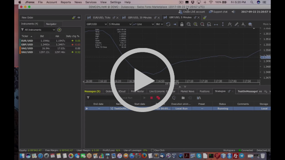Open the Navigator tab
Screen dimensions: 285x160
pos(51,24)
